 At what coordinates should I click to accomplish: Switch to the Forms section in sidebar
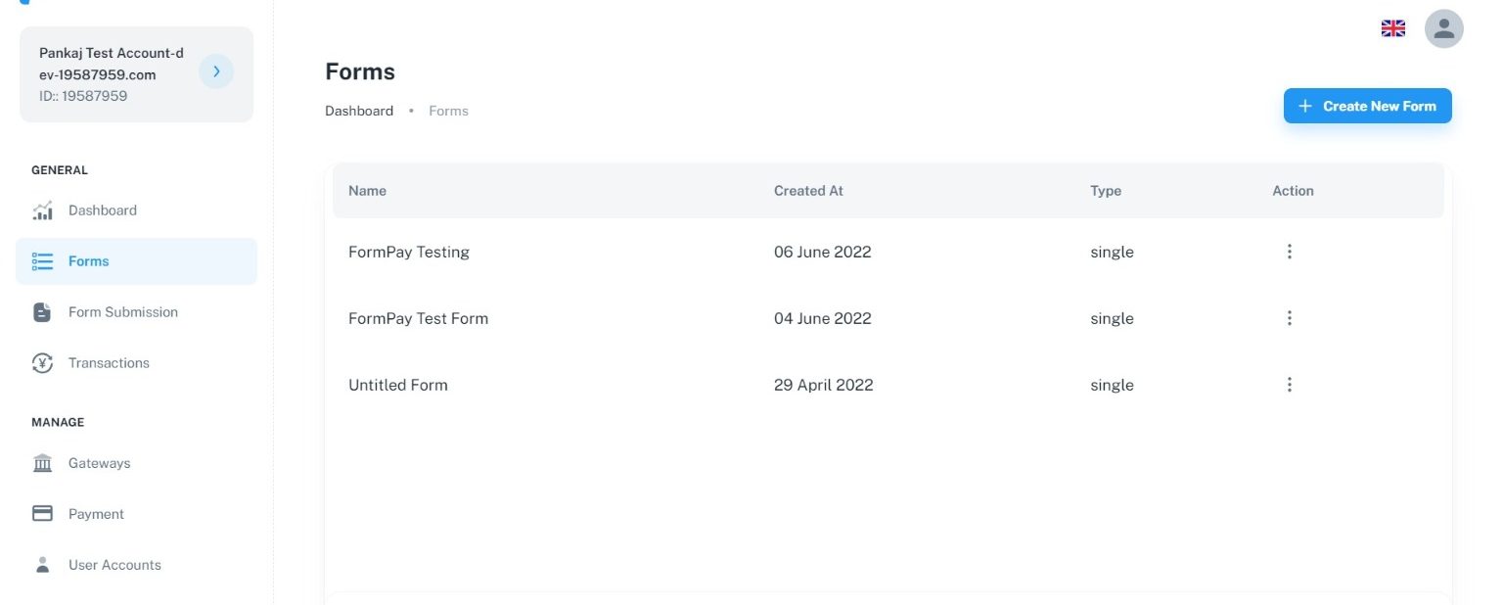[89, 260]
